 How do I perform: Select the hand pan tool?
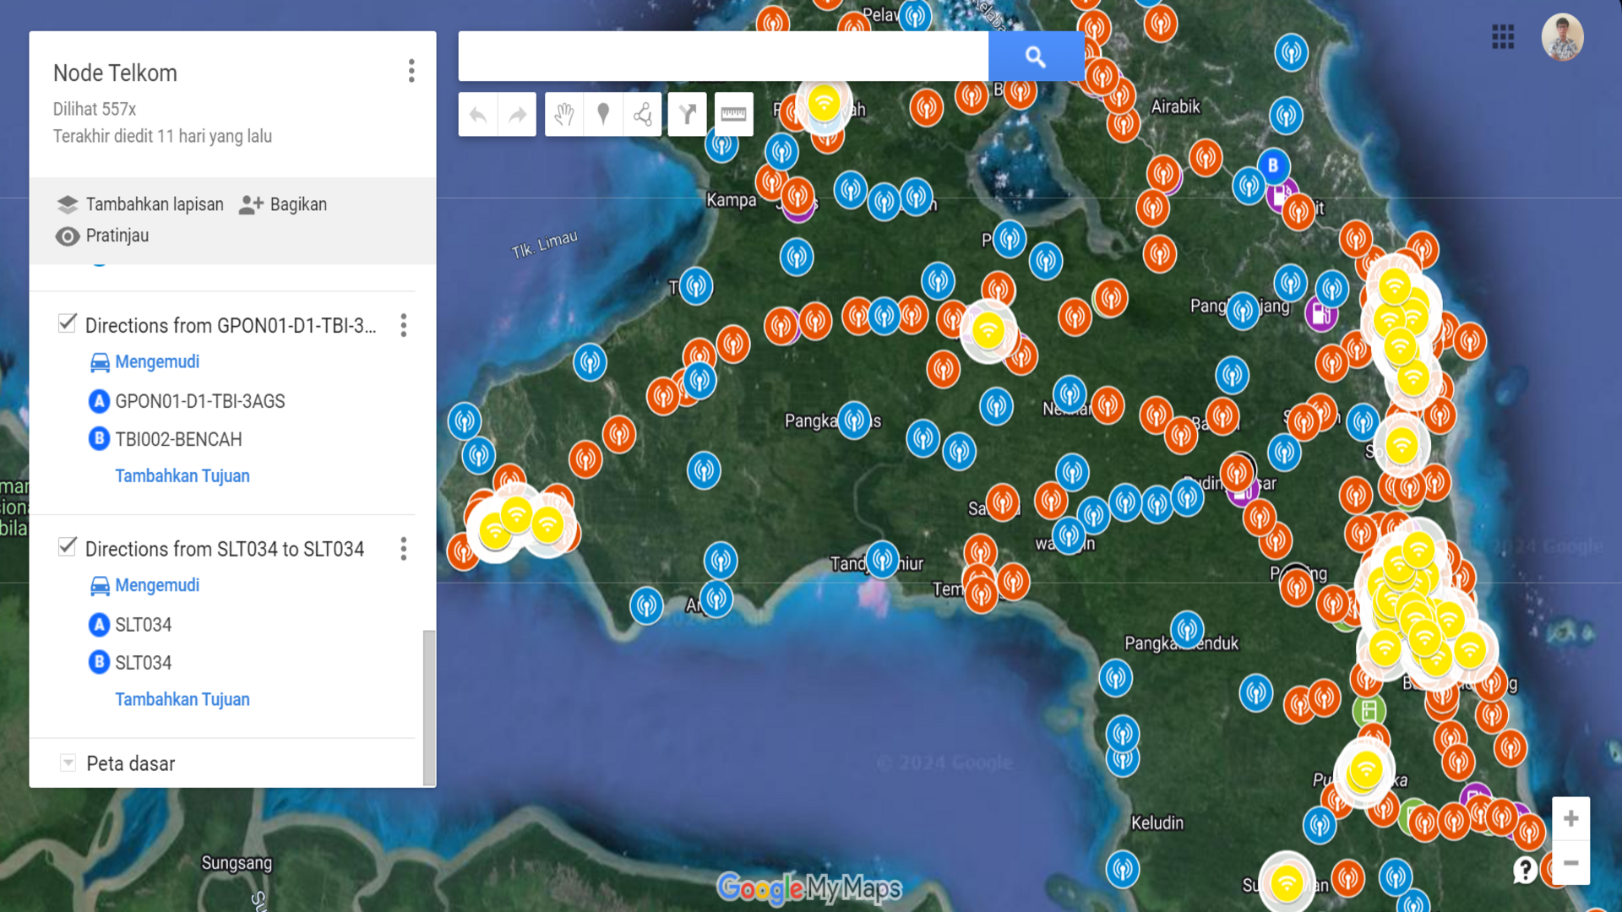(x=564, y=114)
